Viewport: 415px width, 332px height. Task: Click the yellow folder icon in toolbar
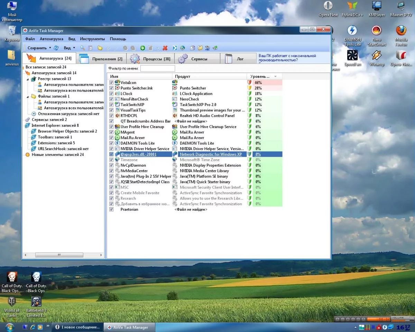pos(100,48)
